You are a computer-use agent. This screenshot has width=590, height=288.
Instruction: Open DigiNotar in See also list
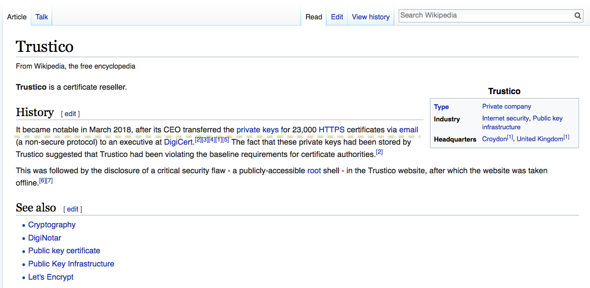[x=45, y=238]
